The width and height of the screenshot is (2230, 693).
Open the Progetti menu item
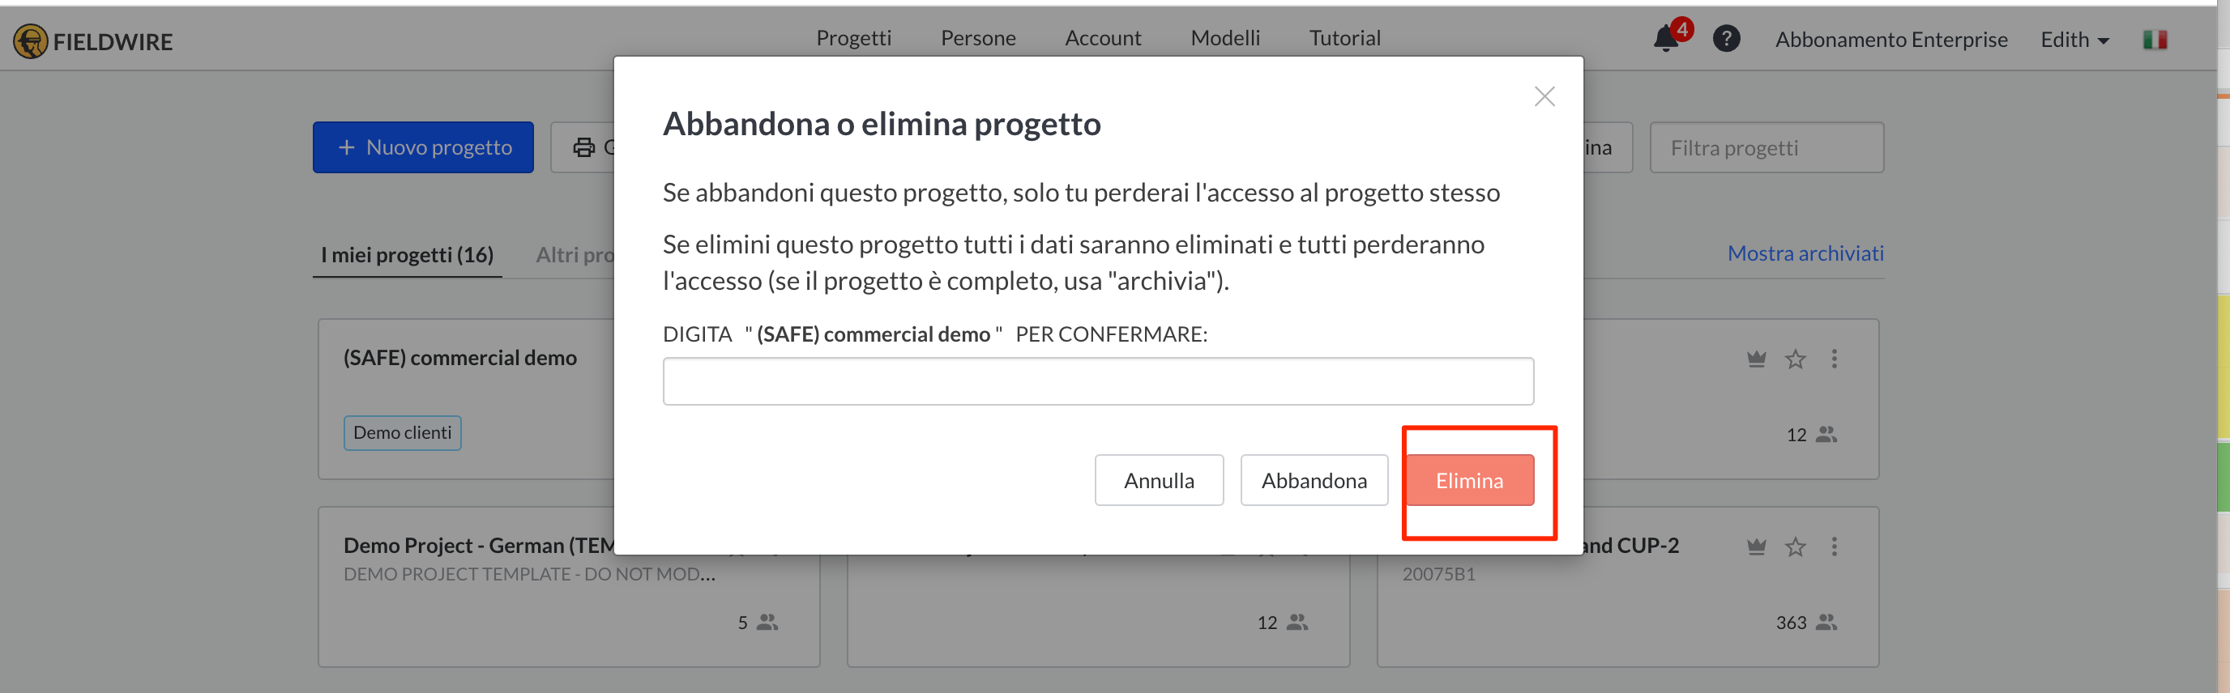tap(853, 38)
